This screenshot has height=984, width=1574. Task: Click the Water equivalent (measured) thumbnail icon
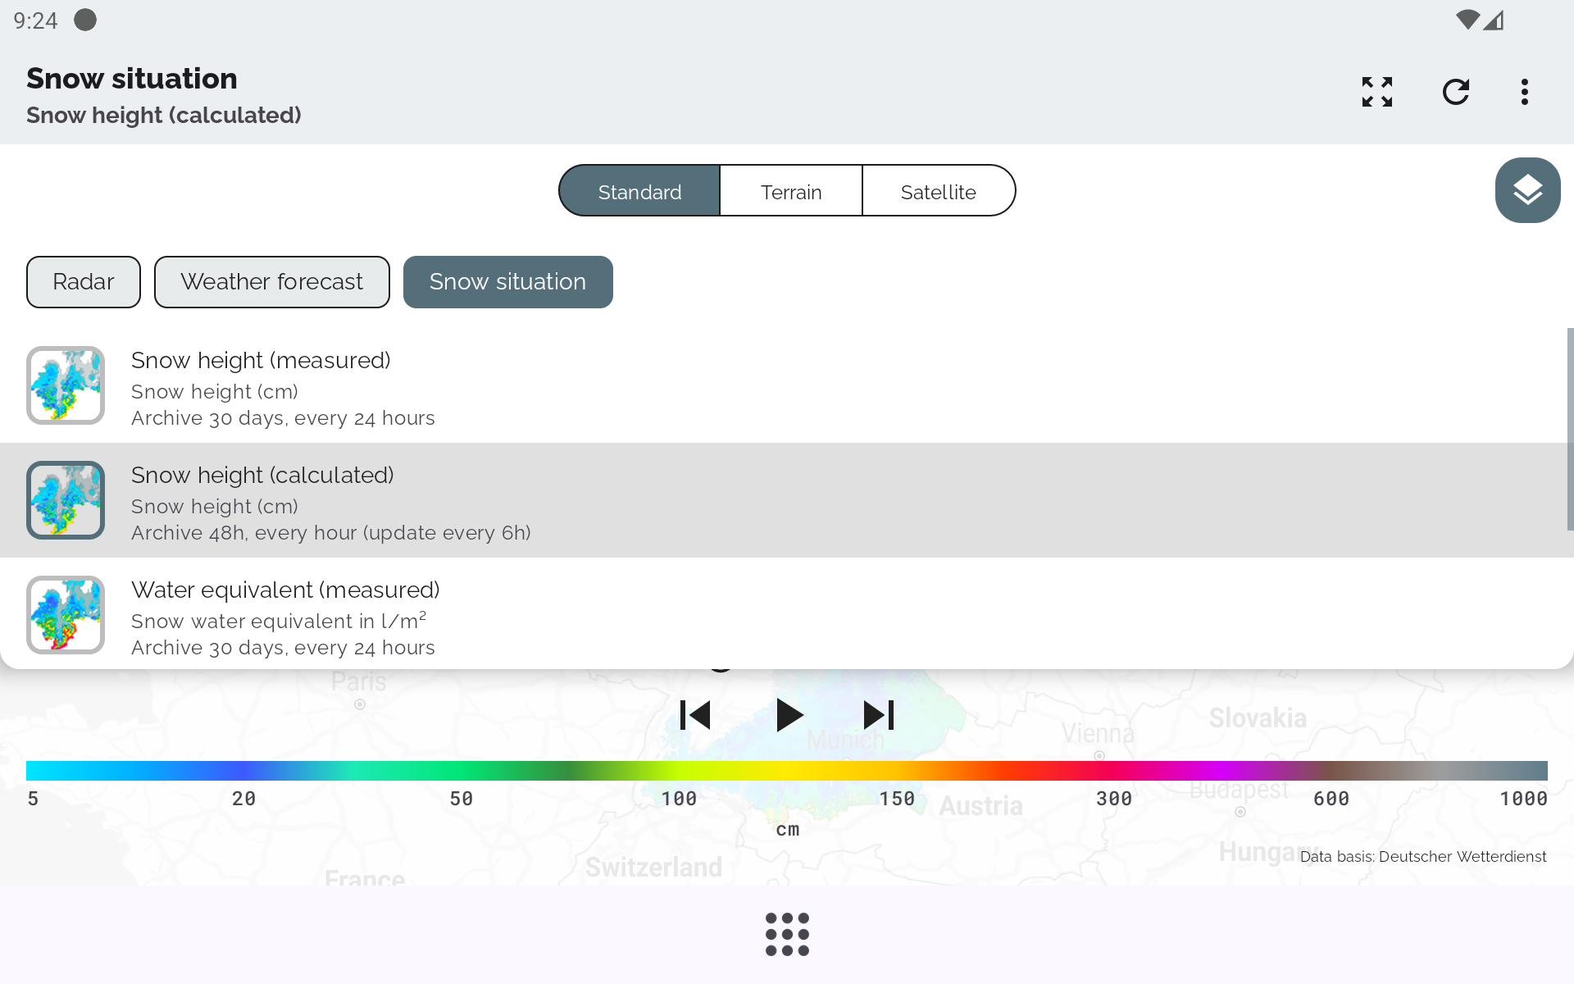(66, 615)
